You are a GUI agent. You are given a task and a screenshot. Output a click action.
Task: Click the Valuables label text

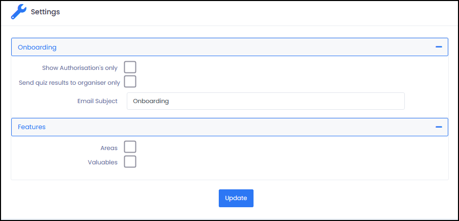[x=103, y=162]
